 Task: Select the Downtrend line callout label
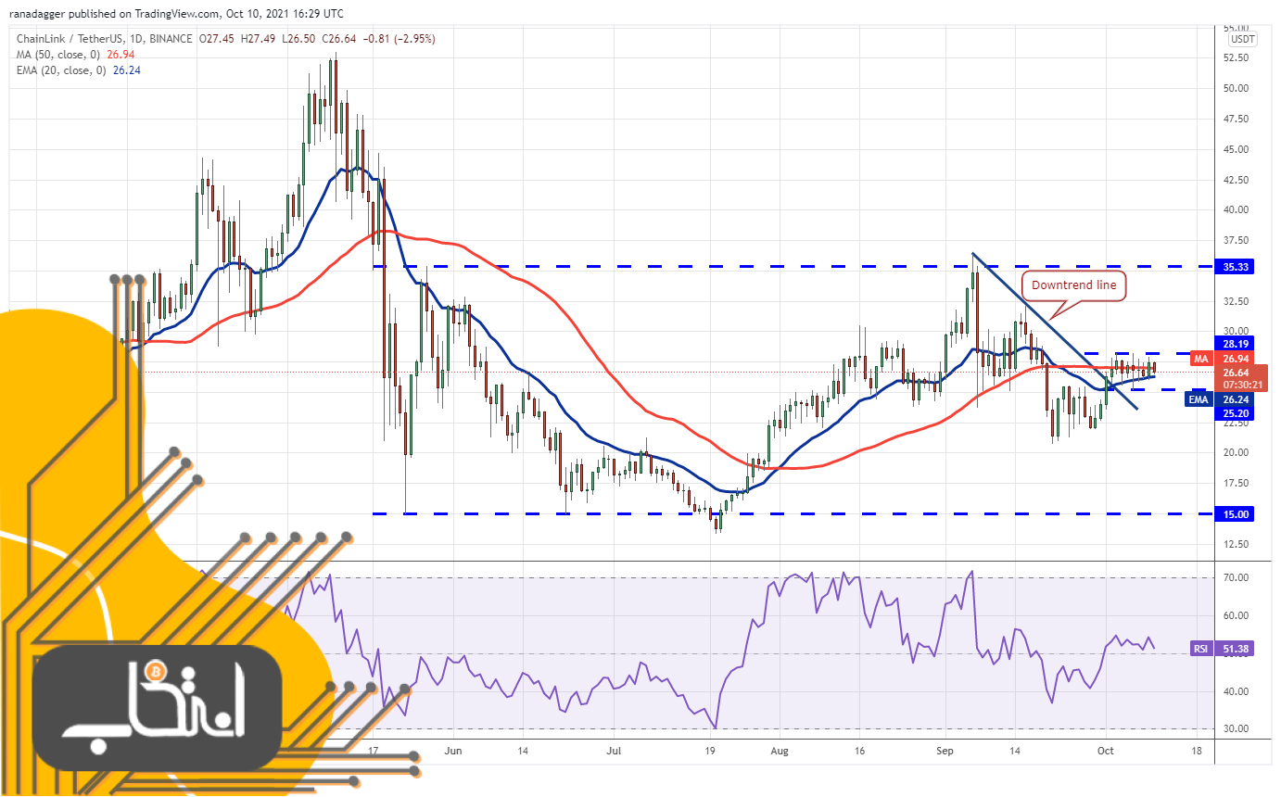click(1073, 285)
